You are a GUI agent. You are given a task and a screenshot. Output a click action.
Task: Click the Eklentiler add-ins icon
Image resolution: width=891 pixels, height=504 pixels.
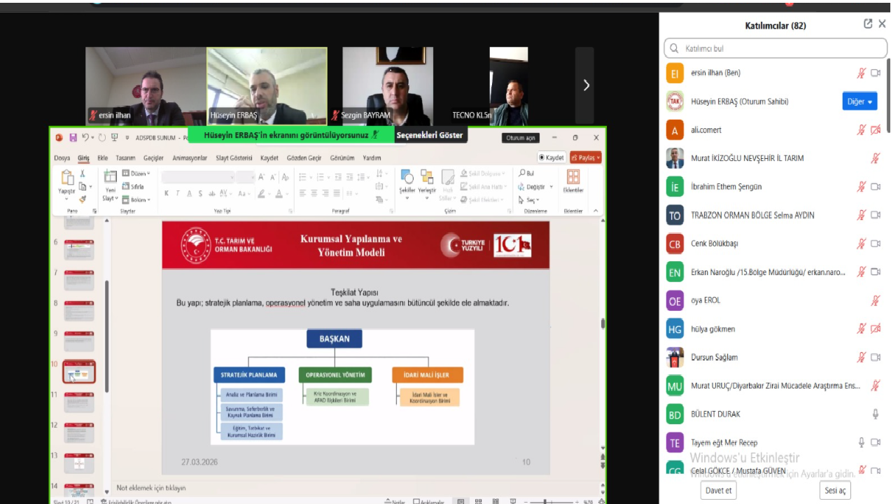coord(573,180)
